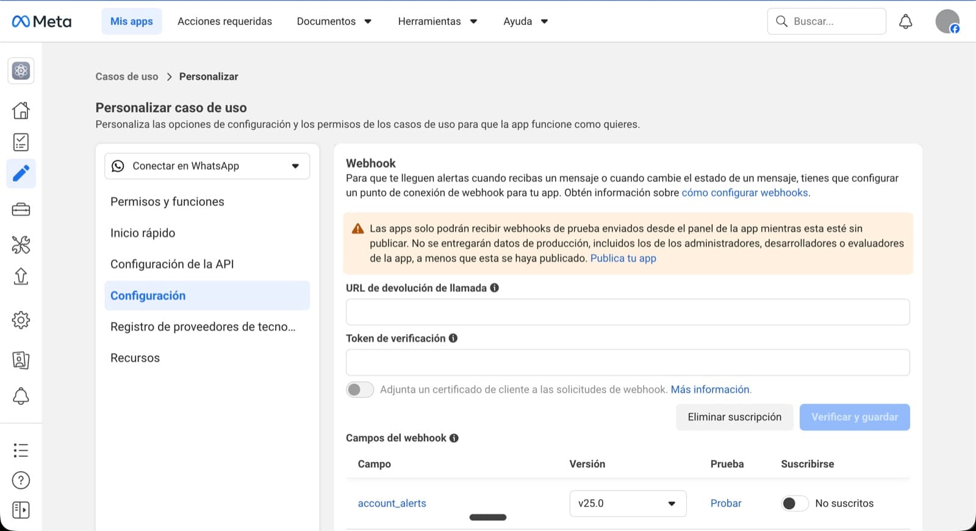Focus the URL de devolución de llamada field
This screenshot has height=531, width=976.
point(628,312)
